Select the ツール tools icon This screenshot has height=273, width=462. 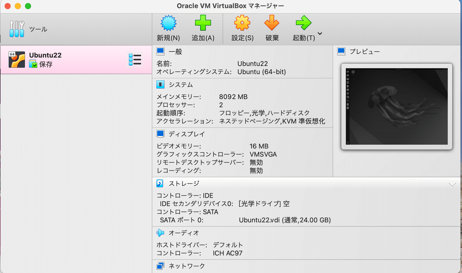click(17, 29)
